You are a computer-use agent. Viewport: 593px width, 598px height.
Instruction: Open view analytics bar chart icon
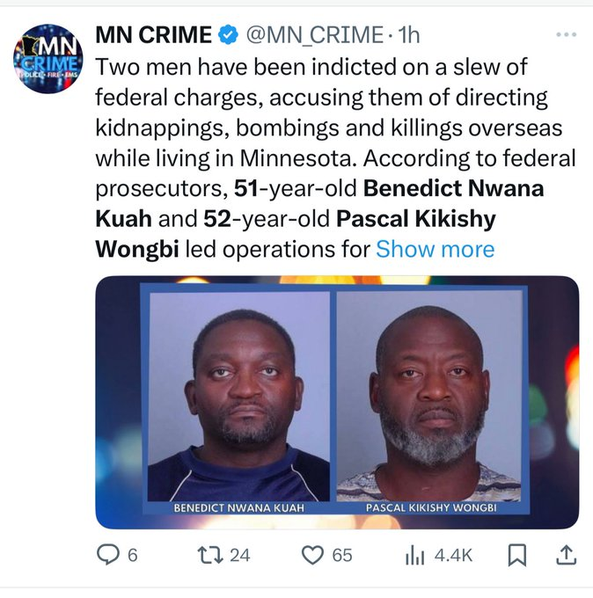[x=414, y=555]
